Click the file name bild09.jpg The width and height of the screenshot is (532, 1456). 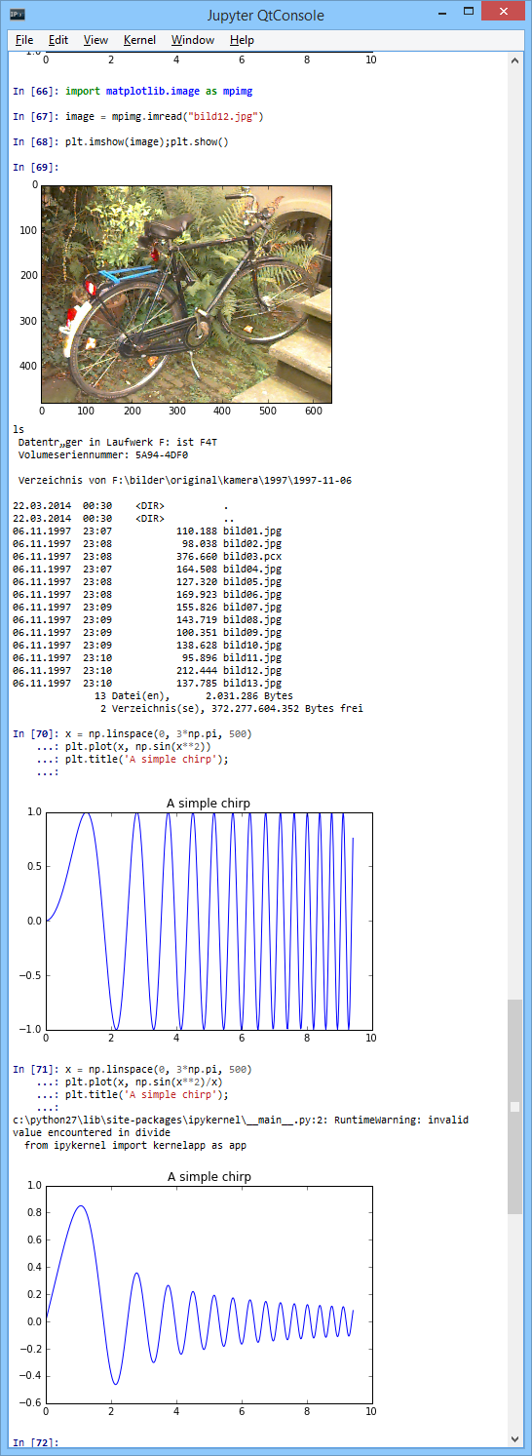pos(252,632)
